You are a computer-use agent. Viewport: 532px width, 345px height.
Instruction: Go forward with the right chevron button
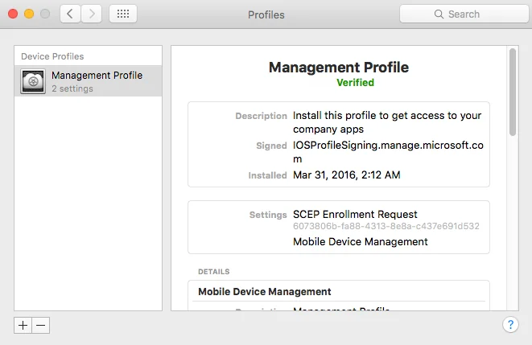coord(91,14)
